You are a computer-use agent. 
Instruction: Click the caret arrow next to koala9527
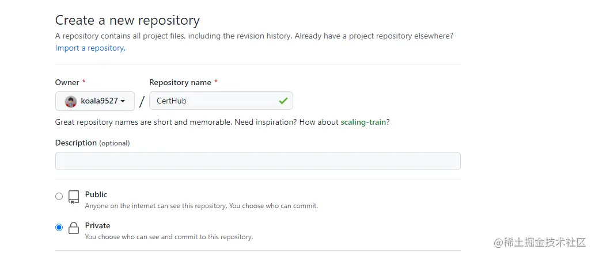pyautogui.click(x=123, y=102)
